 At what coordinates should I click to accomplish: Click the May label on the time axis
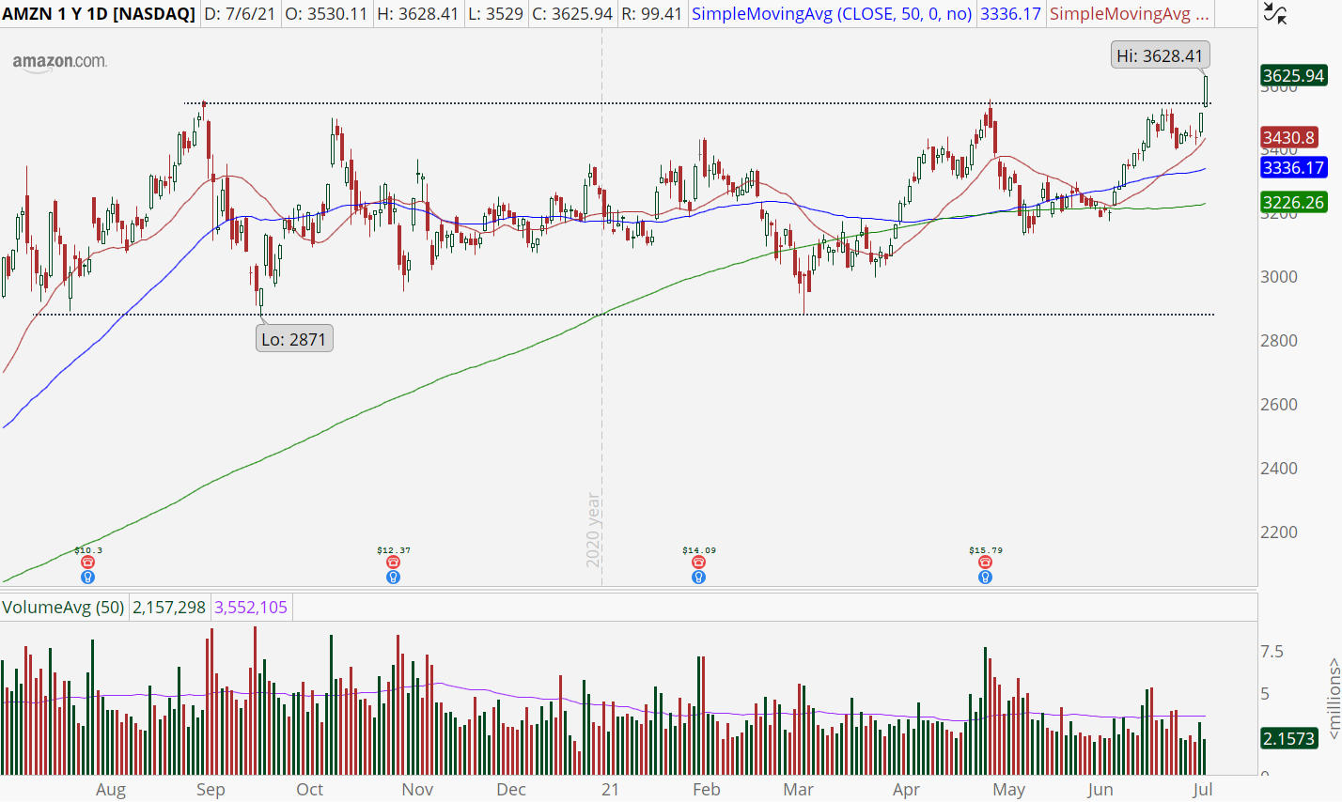point(1009,790)
